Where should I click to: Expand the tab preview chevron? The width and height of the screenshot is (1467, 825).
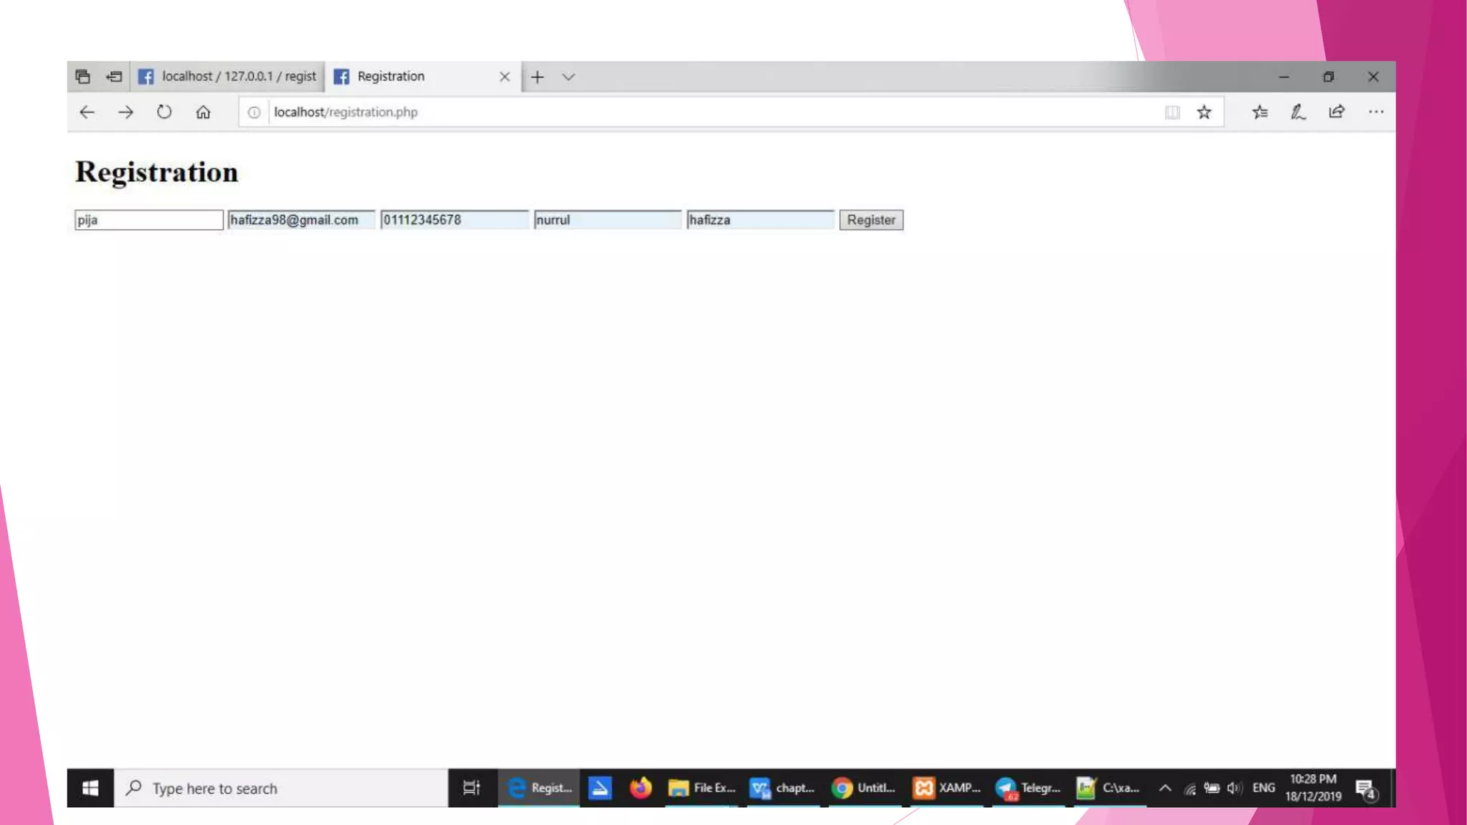pos(568,77)
